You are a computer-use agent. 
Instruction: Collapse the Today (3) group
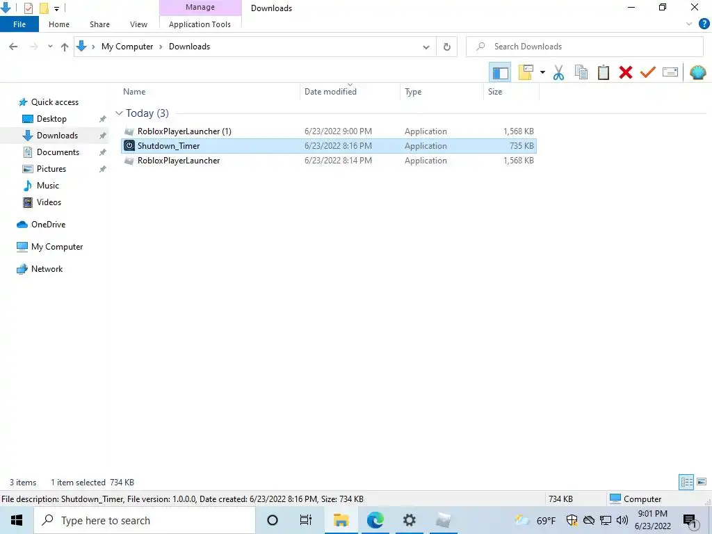(120, 113)
